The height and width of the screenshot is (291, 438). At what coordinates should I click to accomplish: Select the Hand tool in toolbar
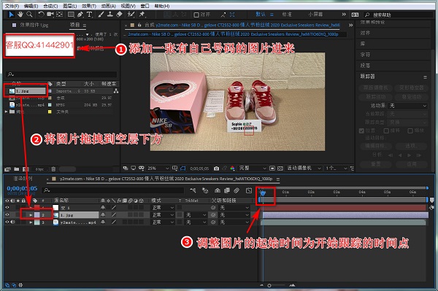pyautogui.click(x=20, y=15)
